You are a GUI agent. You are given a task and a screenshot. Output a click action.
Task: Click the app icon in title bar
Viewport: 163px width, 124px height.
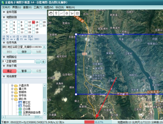click(2, 2)
